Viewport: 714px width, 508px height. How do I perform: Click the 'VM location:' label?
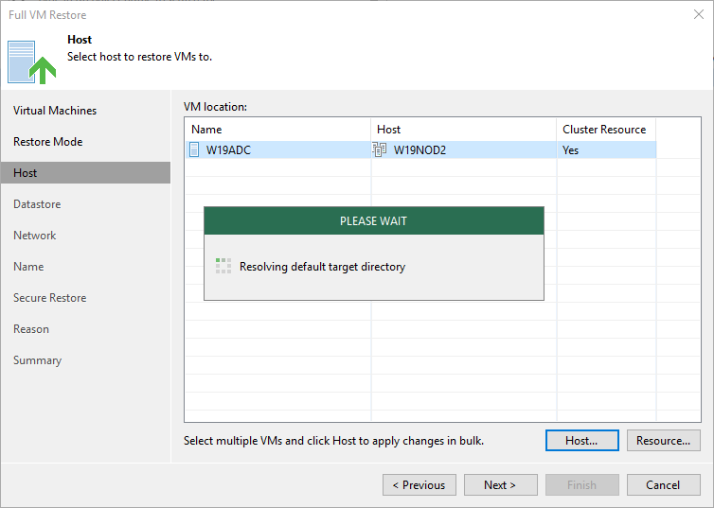coord(215,107)
